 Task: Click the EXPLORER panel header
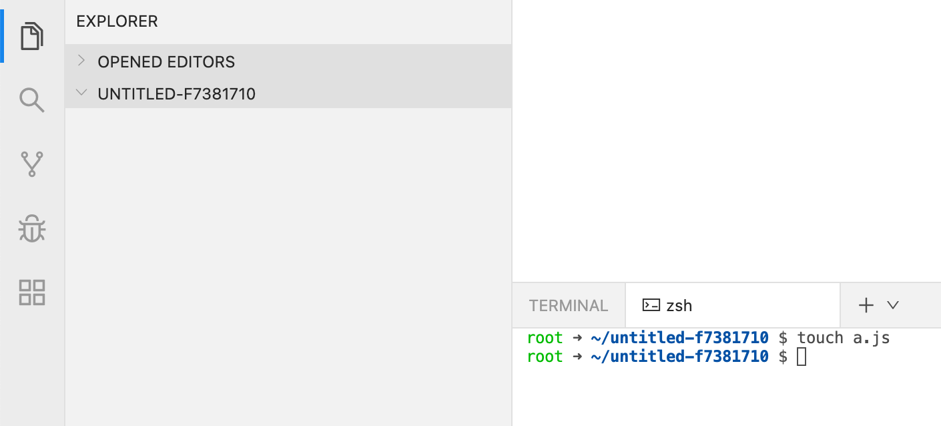(117, 21)
